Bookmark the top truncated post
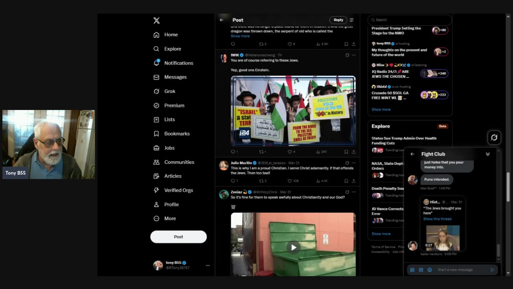The height and width of the screenshot is (289, 513). [x=346, y=44]
